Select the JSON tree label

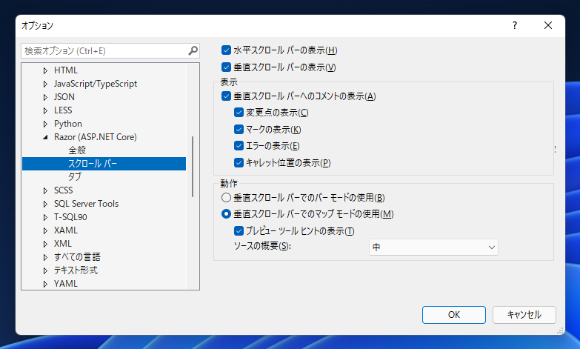(64, 97)
